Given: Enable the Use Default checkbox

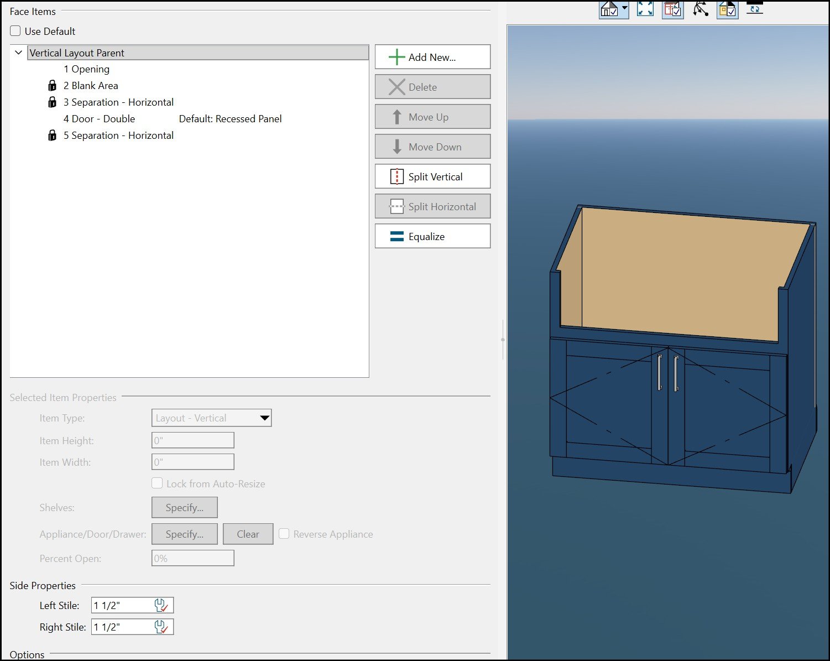Looking at the screenshot, I should click(x=15, y=31).
